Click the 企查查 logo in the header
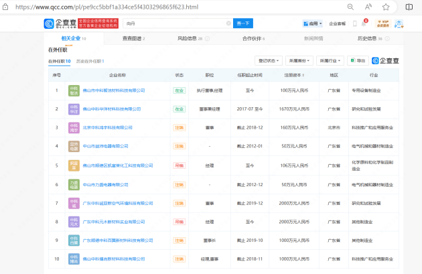 tap(60, 23)
